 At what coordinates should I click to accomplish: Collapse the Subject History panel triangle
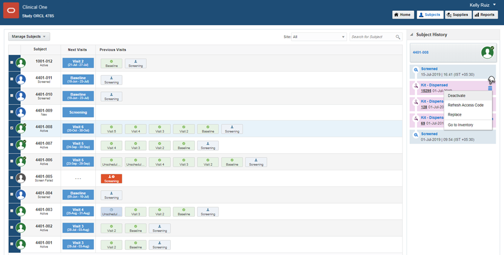pyautogui.click(x=412, y=34)
